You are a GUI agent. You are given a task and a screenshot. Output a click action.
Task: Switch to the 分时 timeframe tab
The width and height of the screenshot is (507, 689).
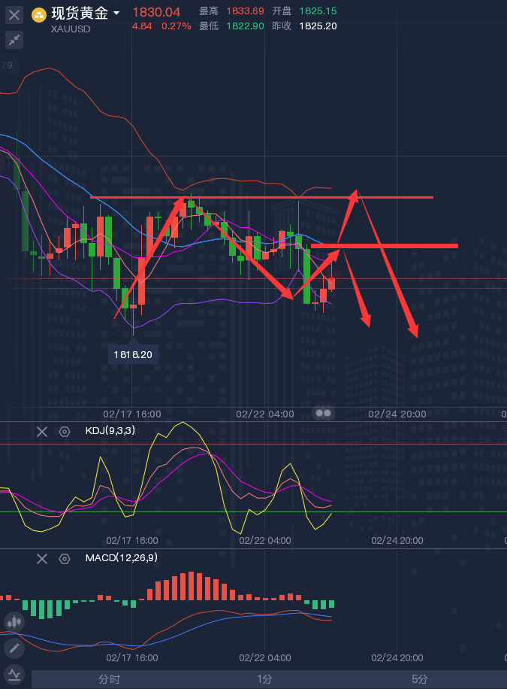[110, 679]
